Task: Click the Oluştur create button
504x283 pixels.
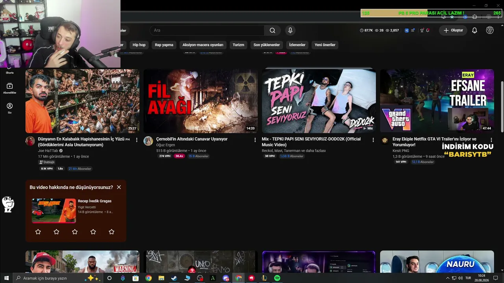Action: point(453,30)
